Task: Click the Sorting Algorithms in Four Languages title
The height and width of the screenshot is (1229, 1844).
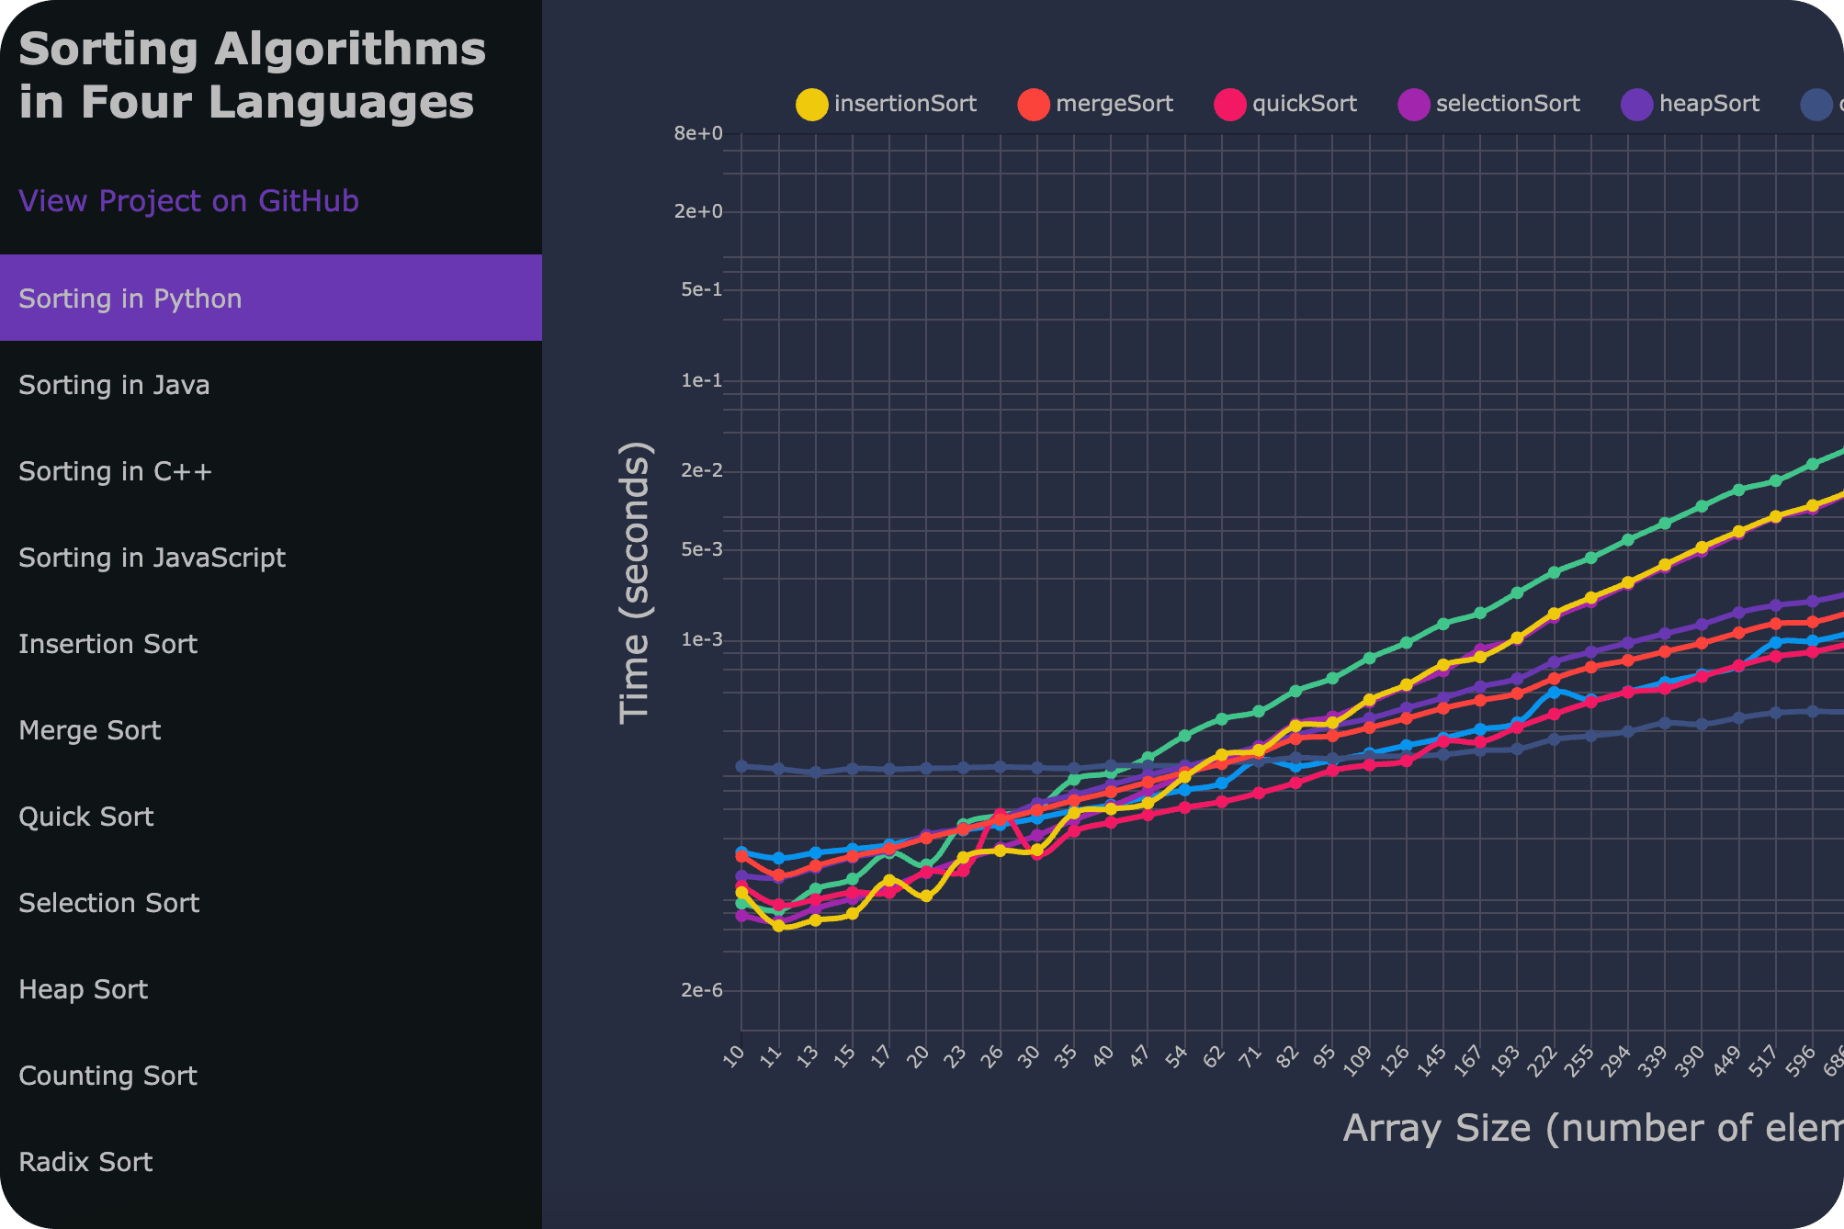Action: (x=251, y=75)
